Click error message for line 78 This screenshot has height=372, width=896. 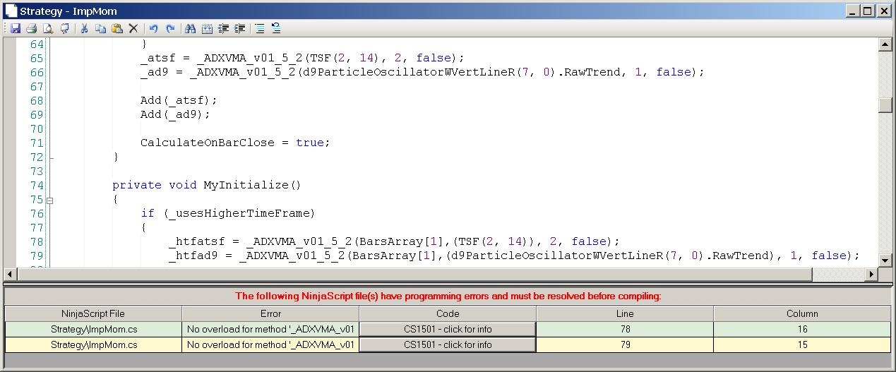point(270,329)
